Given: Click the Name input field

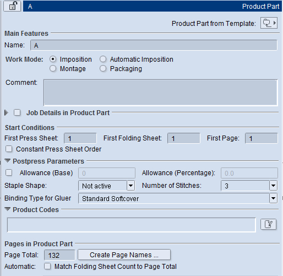Looking at the screenshot, I should (154, 45).
